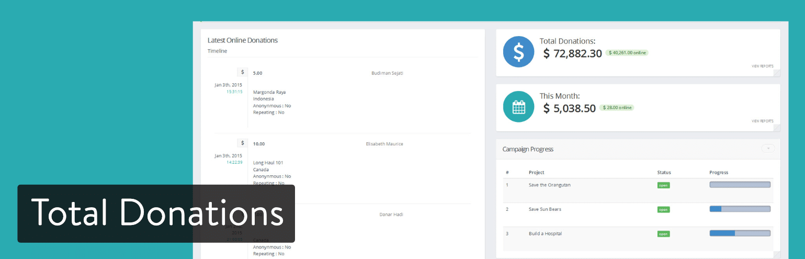
Task: Click the open status badge for Build a Hospital
Action: 663,234
